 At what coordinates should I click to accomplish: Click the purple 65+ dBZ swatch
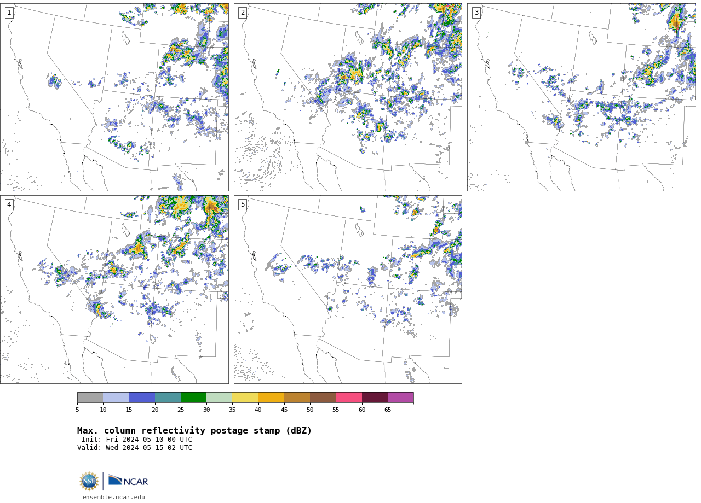pyautogui.click(x=400, y=397)
